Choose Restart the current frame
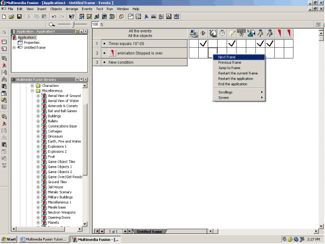The height and width of the screenshot is (244, 325). pos(239,73)
